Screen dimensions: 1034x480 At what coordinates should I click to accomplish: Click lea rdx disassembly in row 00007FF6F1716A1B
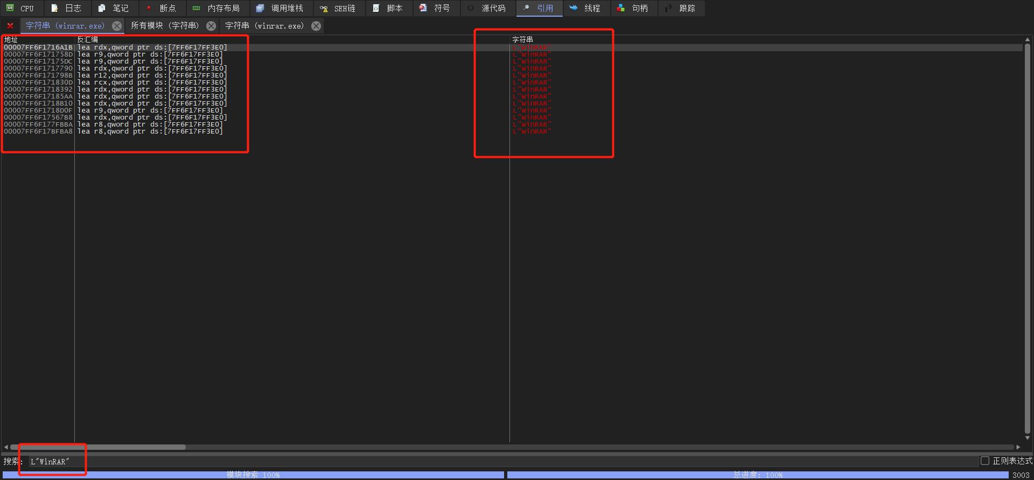152,47
